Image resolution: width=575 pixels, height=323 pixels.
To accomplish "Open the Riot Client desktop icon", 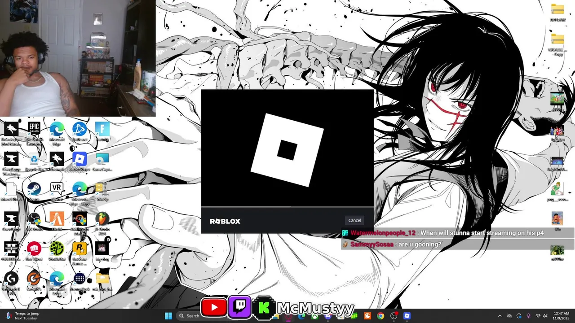I will tap(34, 252).
